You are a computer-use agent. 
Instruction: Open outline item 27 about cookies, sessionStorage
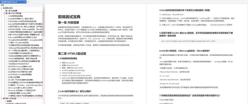[x=25, y=85]
